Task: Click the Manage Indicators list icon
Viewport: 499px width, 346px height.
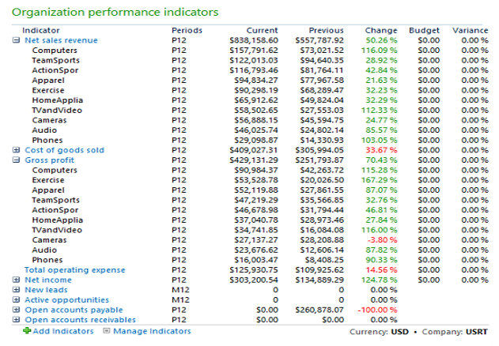Action: 107,332
